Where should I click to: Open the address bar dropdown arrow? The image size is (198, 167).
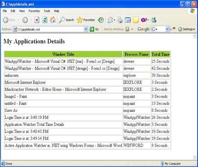click(x=86, y=29)
